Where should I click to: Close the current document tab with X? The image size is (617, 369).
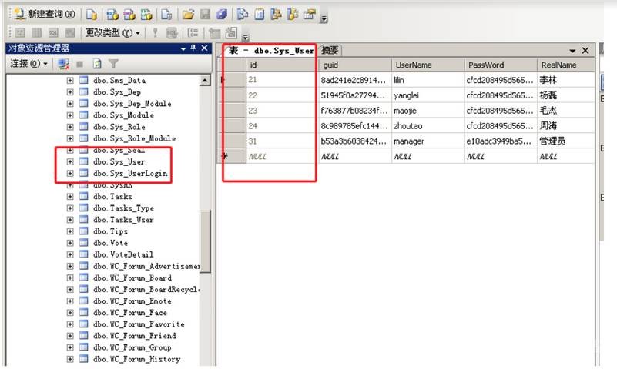tap(585, 50)
